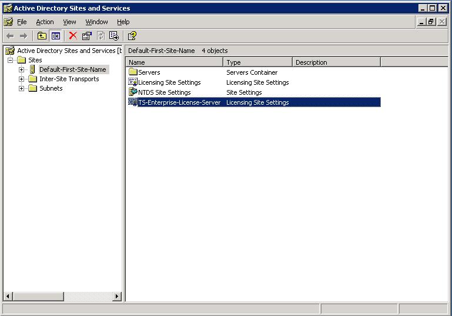This screenshot has height=316, width=452.
Task: Click the title bar application icon
Action: tap(8, 8)
